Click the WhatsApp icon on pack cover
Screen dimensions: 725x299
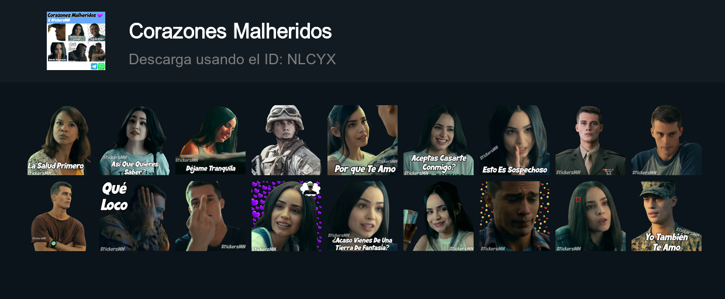[102, 67]
